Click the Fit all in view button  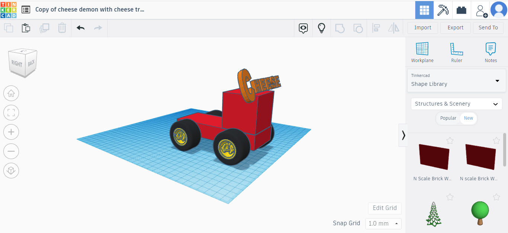coord(11,113)
